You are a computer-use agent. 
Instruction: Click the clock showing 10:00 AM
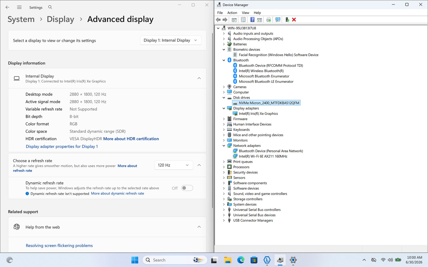(414, 257)
